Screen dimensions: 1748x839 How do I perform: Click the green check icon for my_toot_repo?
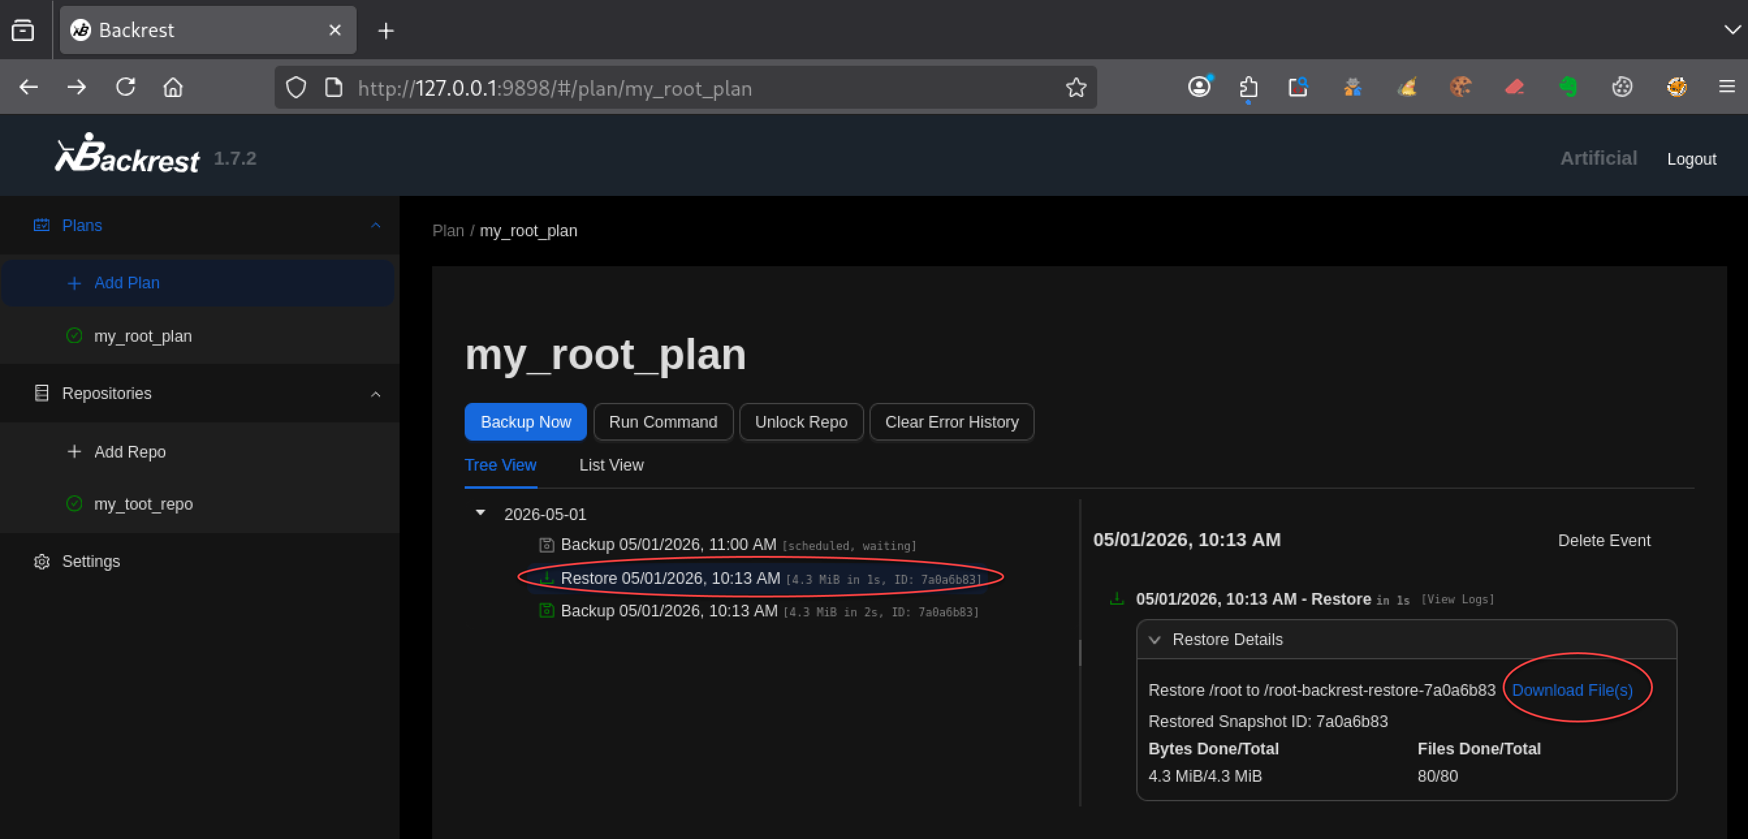coord(75,503)
